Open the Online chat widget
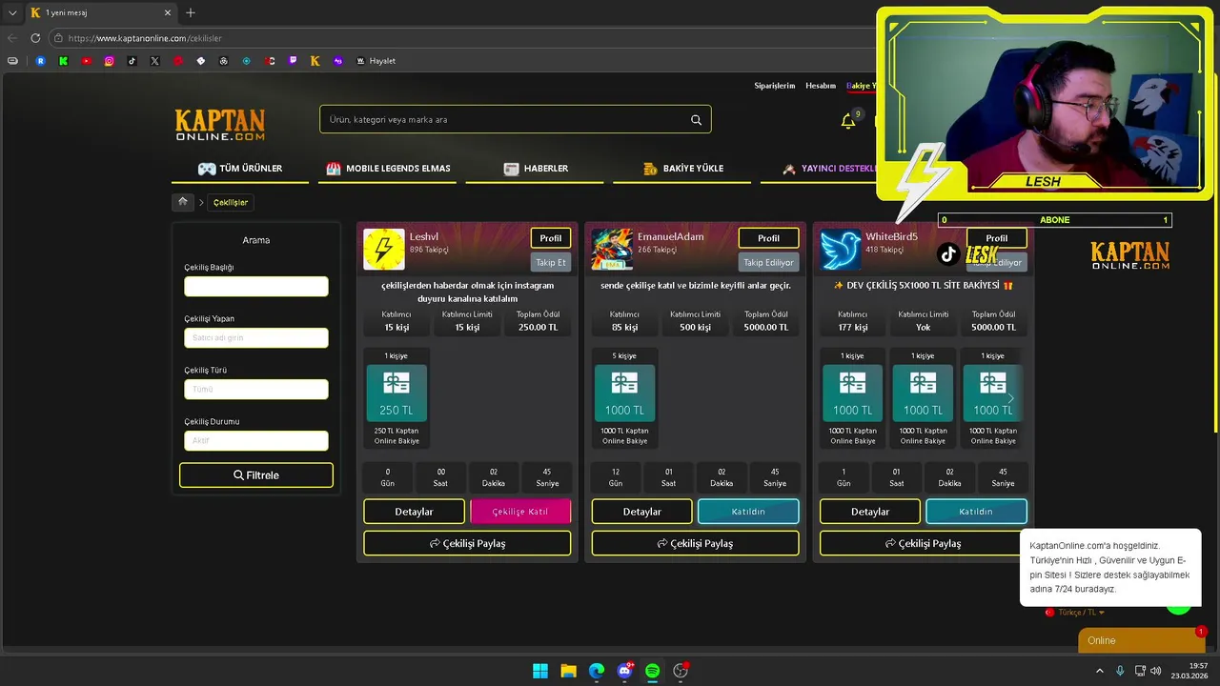Image resolution: width=1220 pixels, height=686 pixels. pyautogui.click(x=1141, y=640)
